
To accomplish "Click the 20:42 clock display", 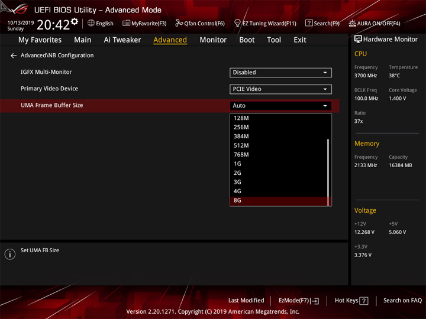I will pos(53,25).
